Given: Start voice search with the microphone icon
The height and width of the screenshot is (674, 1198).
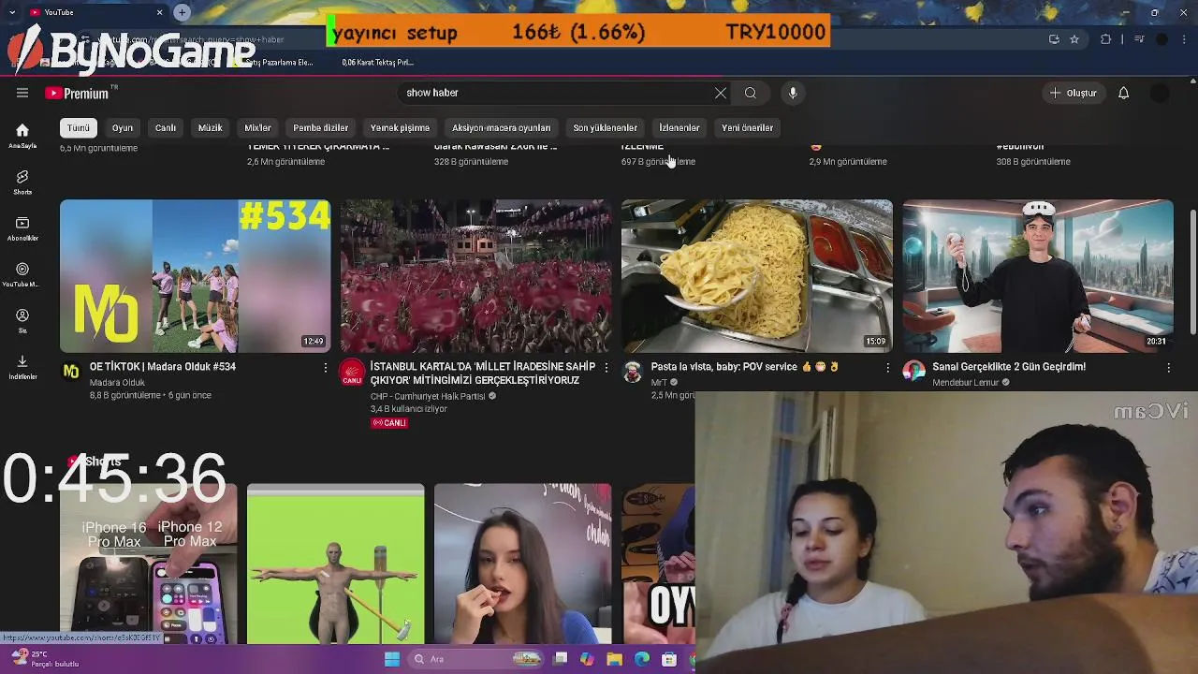Looking at the screenshot, I should (x=793, y=93).
